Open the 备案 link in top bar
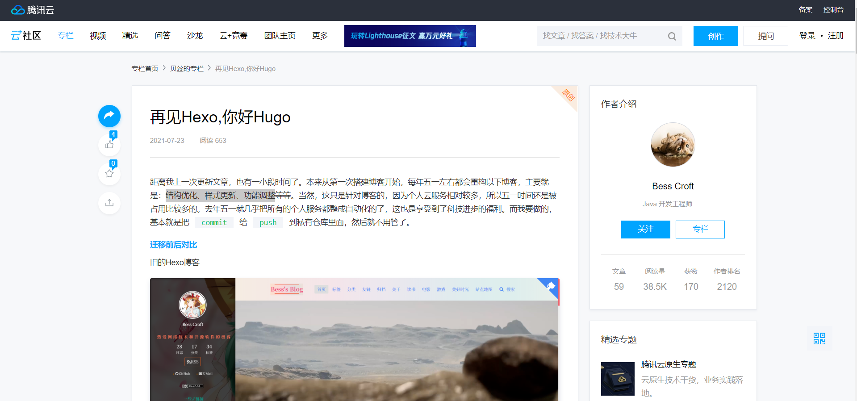857x401 pixels. pos(806,10)
